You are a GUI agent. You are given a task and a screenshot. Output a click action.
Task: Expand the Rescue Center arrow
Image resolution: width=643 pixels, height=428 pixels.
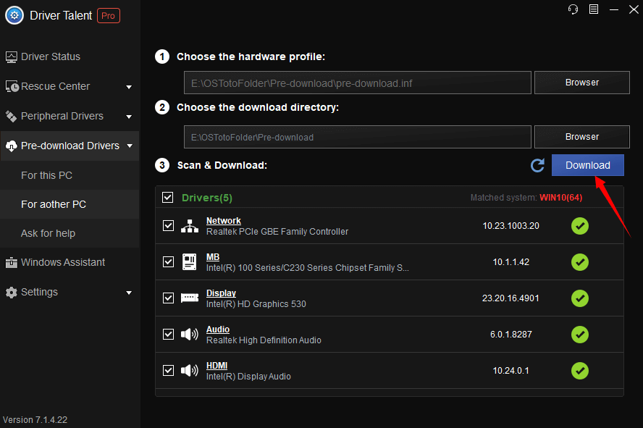[x=129, y=87]
